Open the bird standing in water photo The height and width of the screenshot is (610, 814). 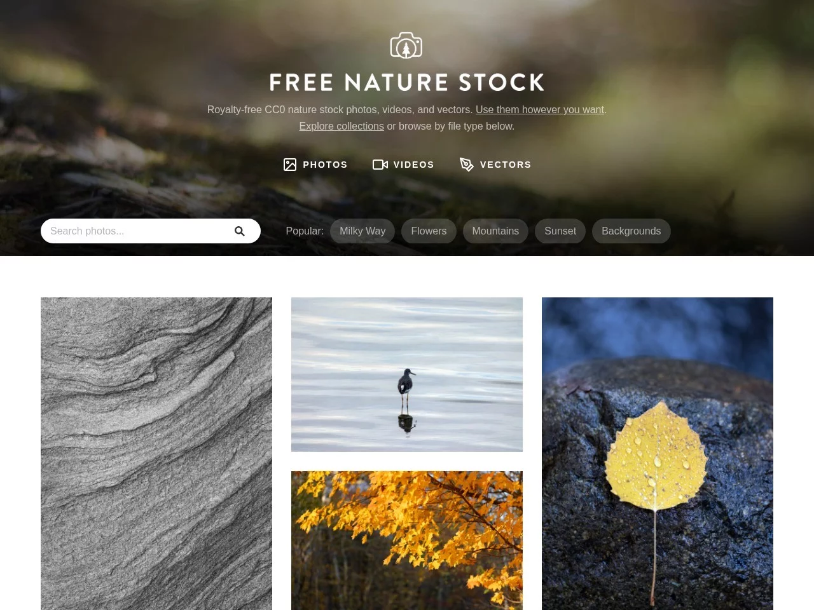coord(407,374)
